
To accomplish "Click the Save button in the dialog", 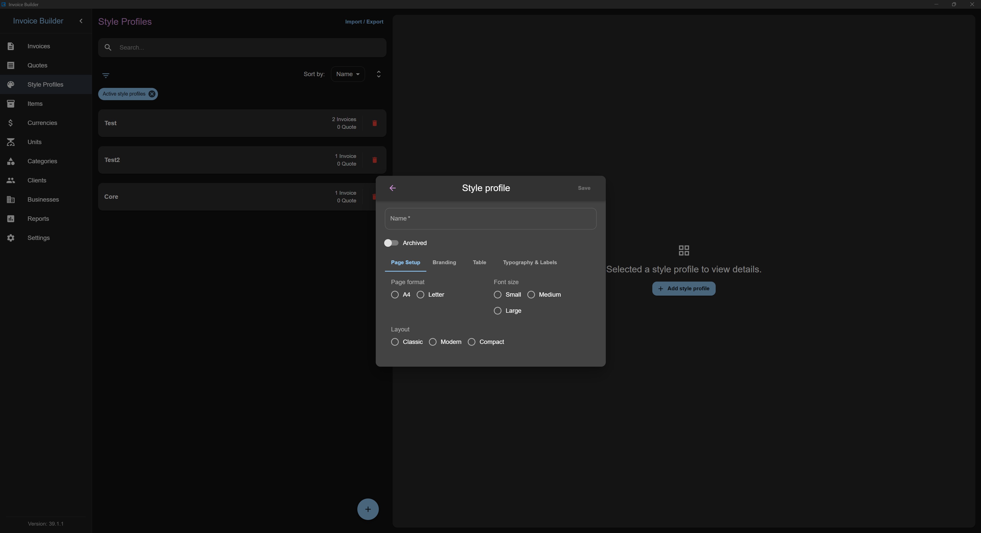I will point(584,188).
